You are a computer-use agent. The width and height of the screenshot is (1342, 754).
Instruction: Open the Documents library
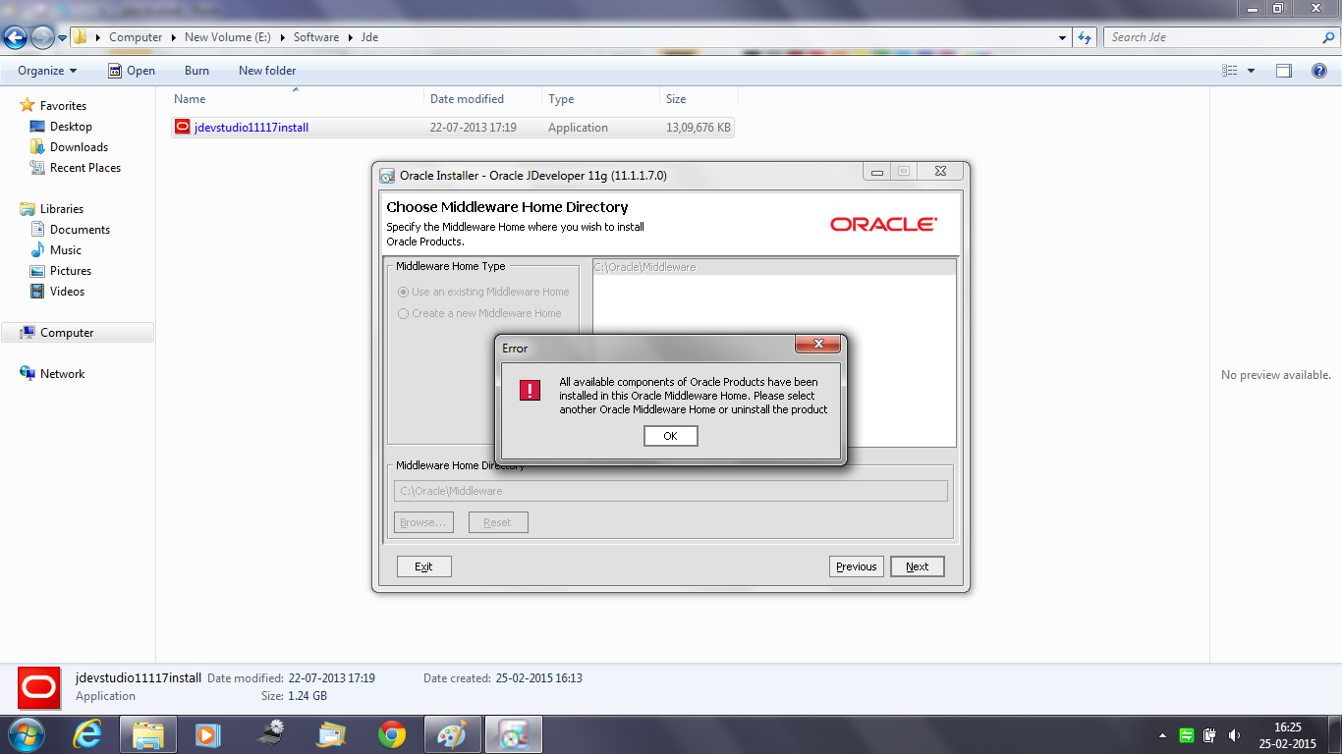point(80,230)
